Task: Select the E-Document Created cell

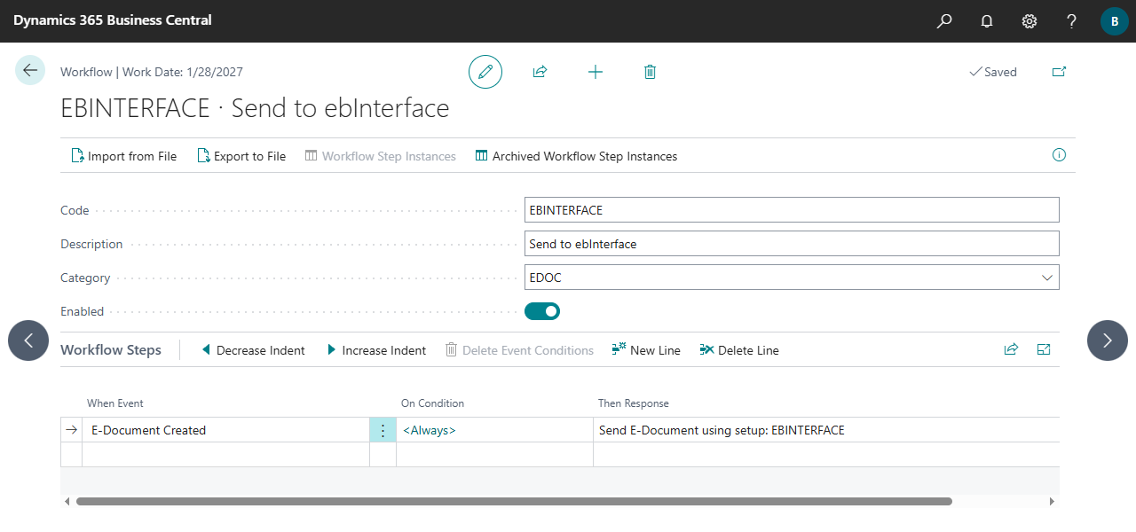Action: (225, 430)
